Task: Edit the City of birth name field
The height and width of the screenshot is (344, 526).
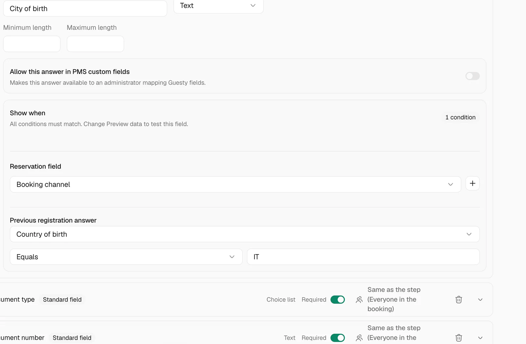Action: click(85, 9)
